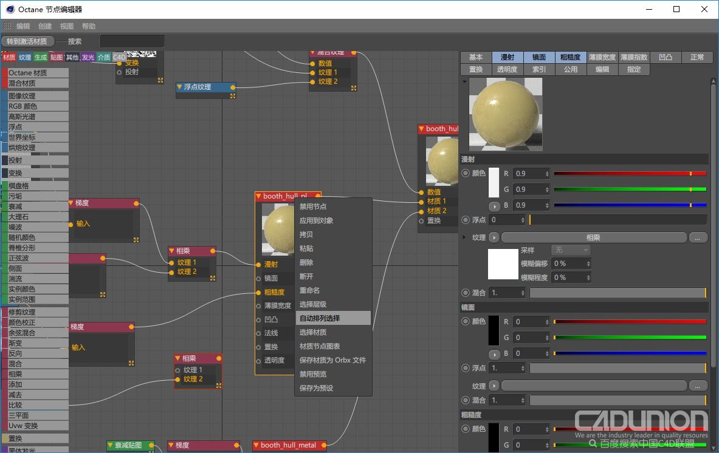
Task: Click the resize handle below the 纹理 2 port near 浮点纹理
Action: coord(354,88)
